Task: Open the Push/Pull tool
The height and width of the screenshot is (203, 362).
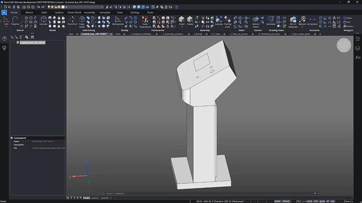Action: [72, 20]
